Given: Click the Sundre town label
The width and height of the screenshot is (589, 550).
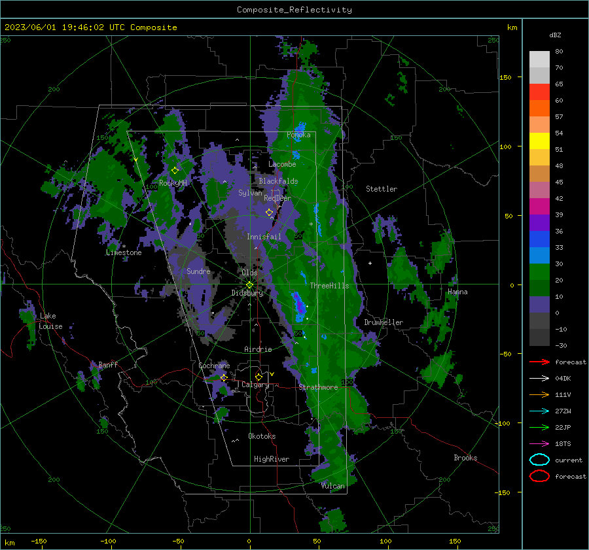Looking at the screenshot, I should tap(198, 271).
